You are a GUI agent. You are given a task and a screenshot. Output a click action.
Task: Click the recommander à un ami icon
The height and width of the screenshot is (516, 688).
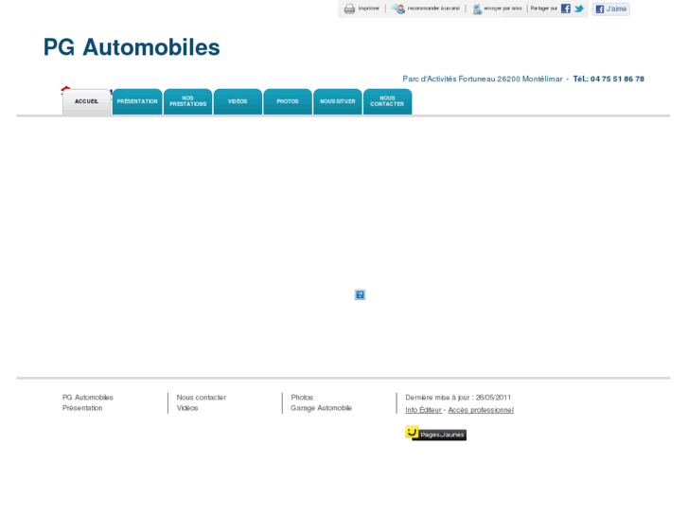point(399,9)
